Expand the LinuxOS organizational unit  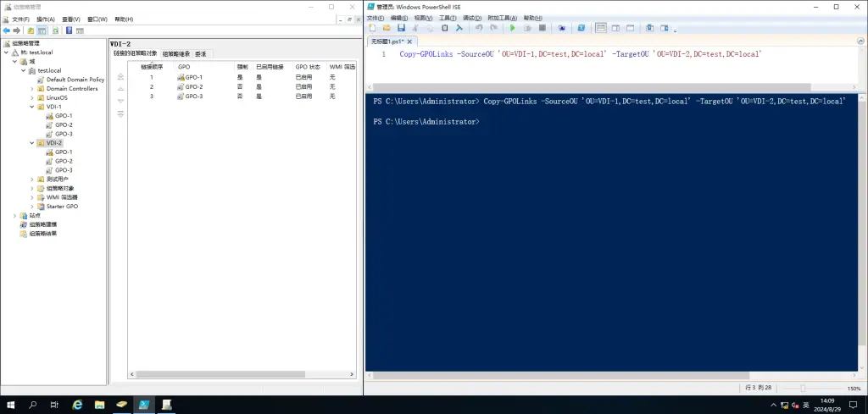(x=32, y=97)
